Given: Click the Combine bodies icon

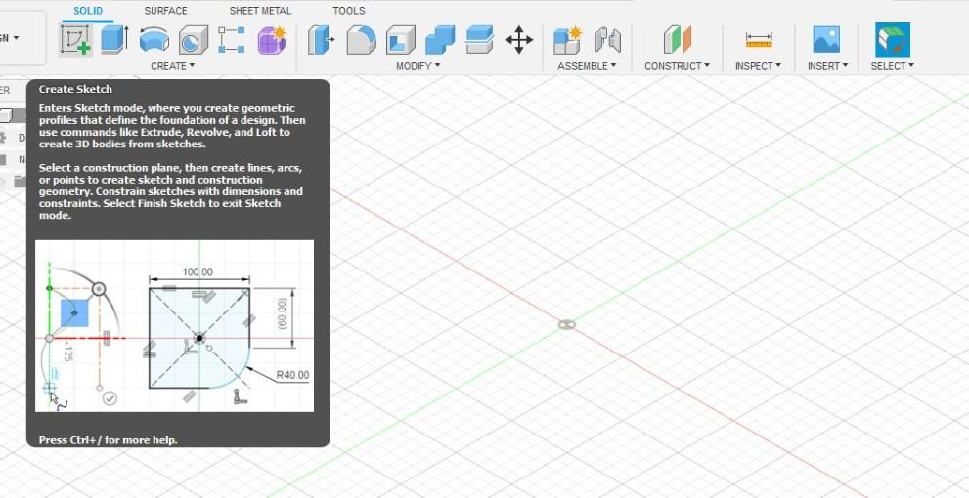Looking at the screenshot, I should coord(440,40).
